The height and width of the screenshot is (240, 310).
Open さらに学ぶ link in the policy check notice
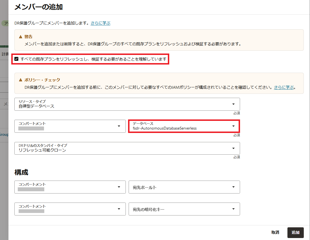coord(284,87)
